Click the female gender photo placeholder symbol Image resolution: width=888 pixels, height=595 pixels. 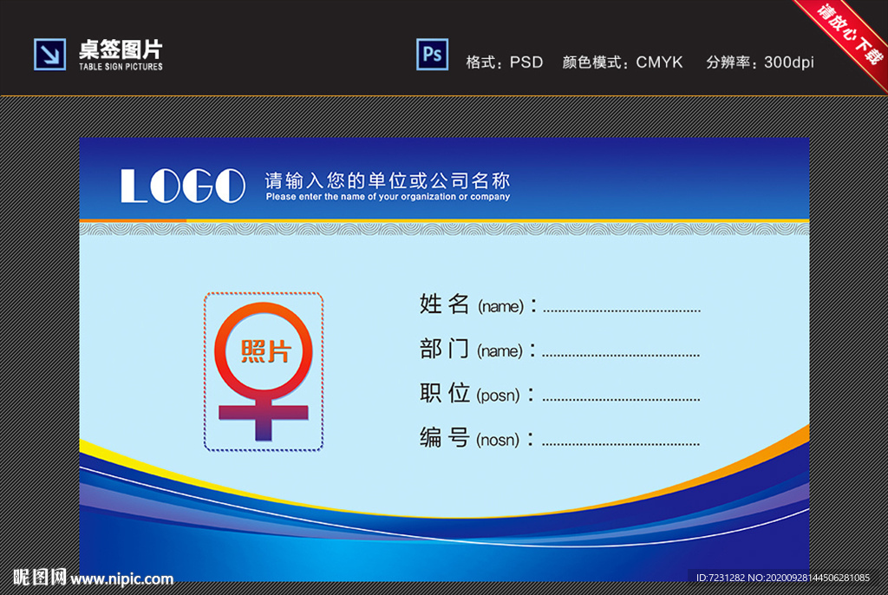264,408
